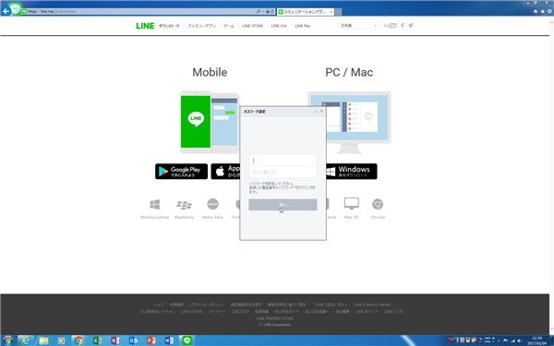Select the Chrome platform icon
This screenshot has width=554, height=346.
[x=378, y=204]
